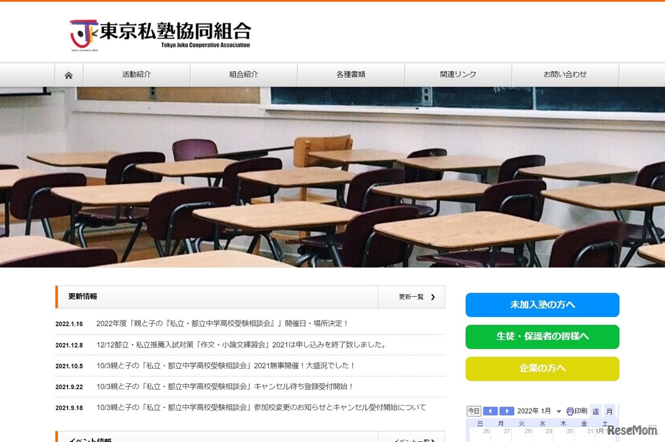Open the 2022年 1月 date dropdown arrow

(x=559, y=411)
